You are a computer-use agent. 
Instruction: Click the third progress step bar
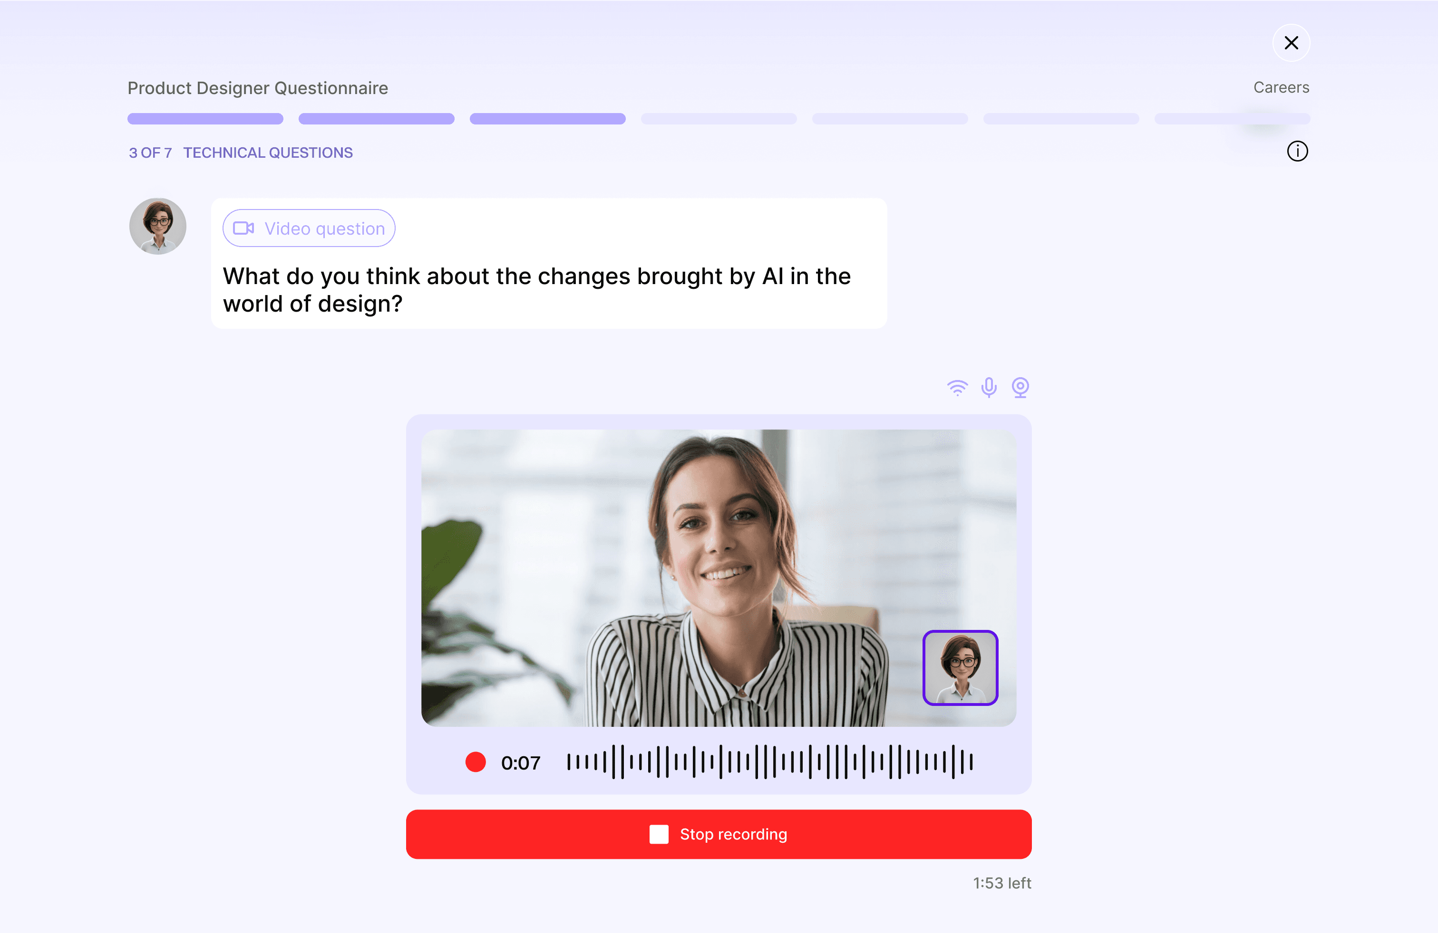tap(547, 119)
